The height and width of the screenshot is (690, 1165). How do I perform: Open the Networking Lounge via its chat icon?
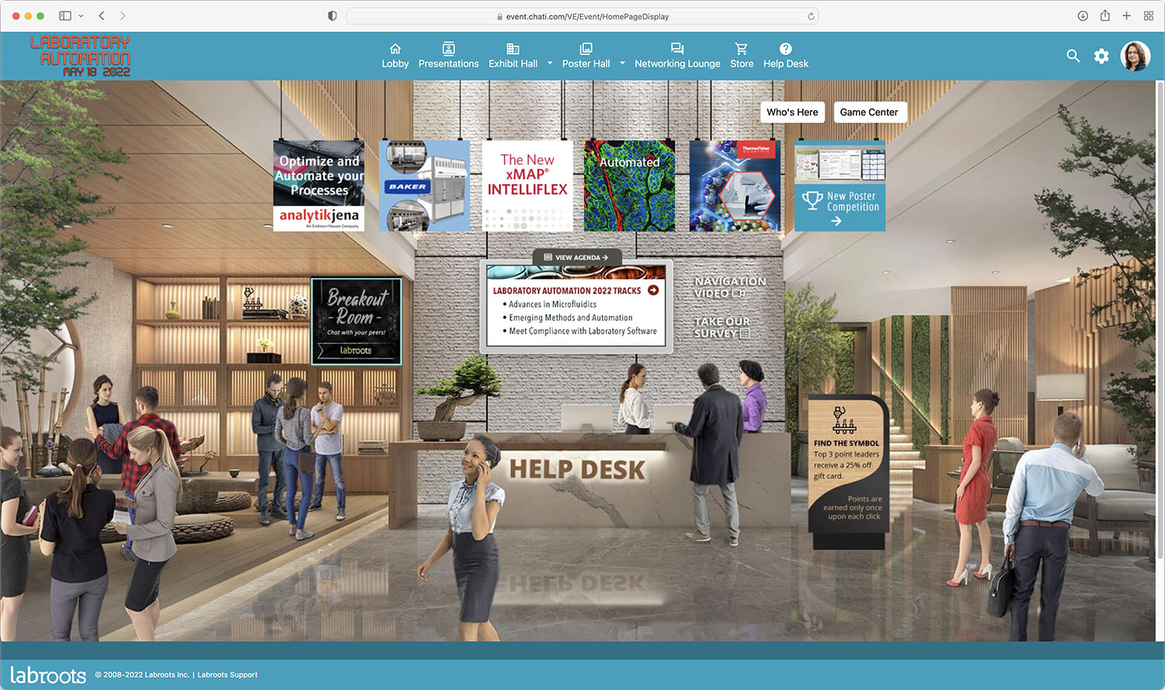tap(677, 47)
